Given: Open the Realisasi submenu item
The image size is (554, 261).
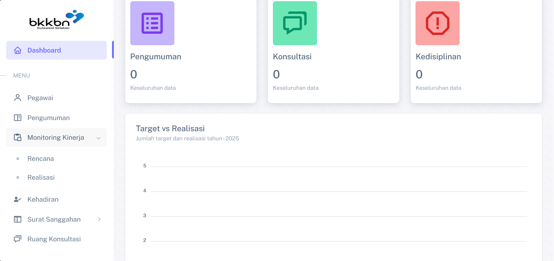Looking at the screenshot, I should (x=41, y=177).
